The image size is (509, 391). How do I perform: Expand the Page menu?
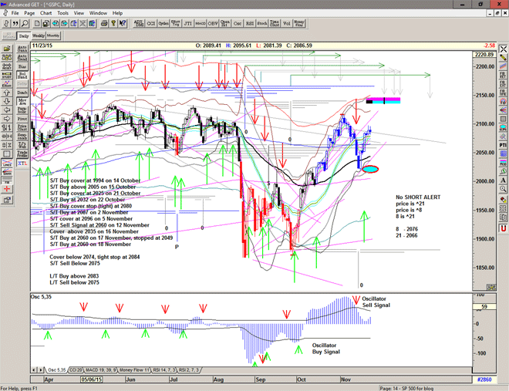click(x=29, y=13)
